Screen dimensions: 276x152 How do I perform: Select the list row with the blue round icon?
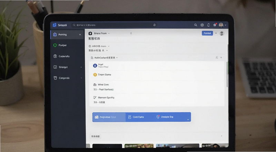(157, 66)
